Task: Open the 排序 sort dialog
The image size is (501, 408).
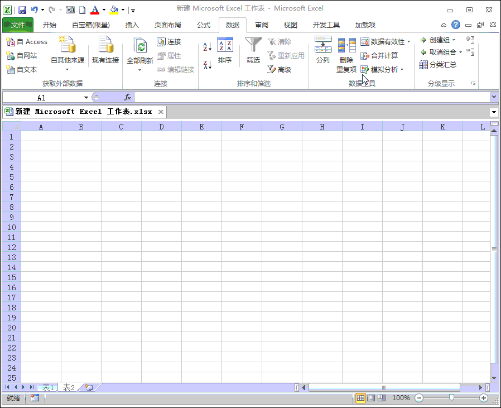Action: 225,51
